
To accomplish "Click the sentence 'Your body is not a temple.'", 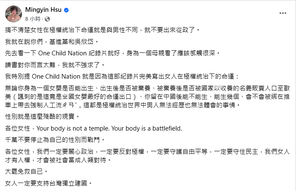I will point(73,128).
